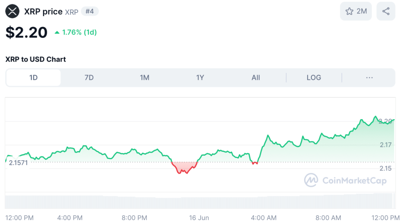The image size is (403, 223).
Task: Click the XRP to USD Chart heading
Action: pos(36,59)
